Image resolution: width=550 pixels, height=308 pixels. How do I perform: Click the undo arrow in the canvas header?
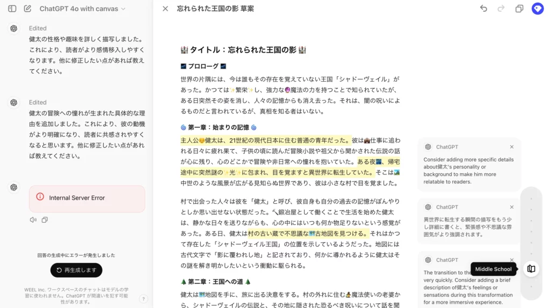(x=483, y=9)
